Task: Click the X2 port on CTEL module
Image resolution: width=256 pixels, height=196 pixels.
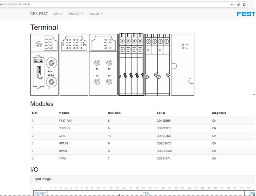Action: point(97,82)
